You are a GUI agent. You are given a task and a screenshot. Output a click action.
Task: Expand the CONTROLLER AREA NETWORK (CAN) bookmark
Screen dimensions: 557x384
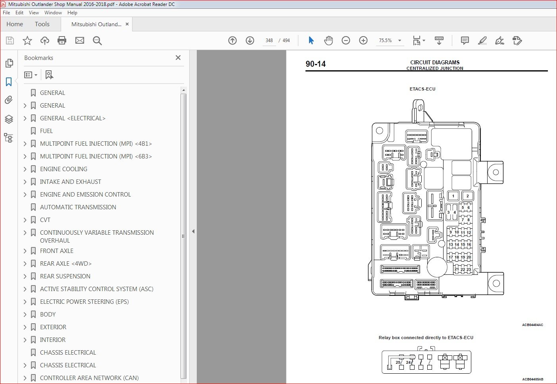(25, 378)
